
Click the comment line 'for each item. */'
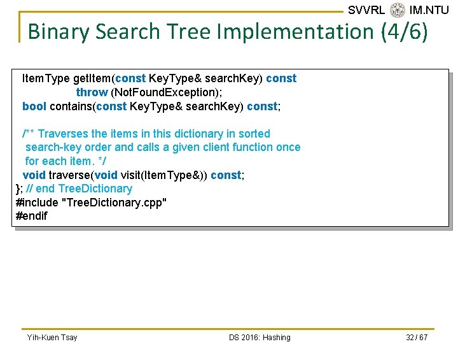coord(66,161)
